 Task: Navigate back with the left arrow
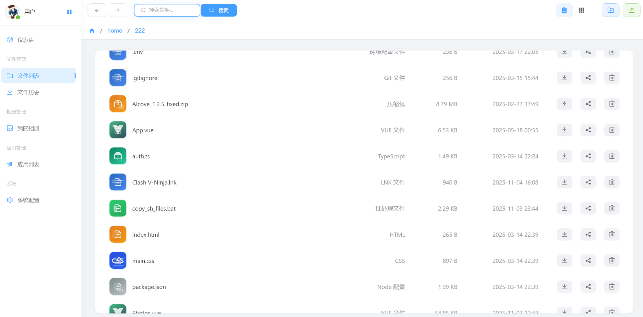(x=97, y=10)
